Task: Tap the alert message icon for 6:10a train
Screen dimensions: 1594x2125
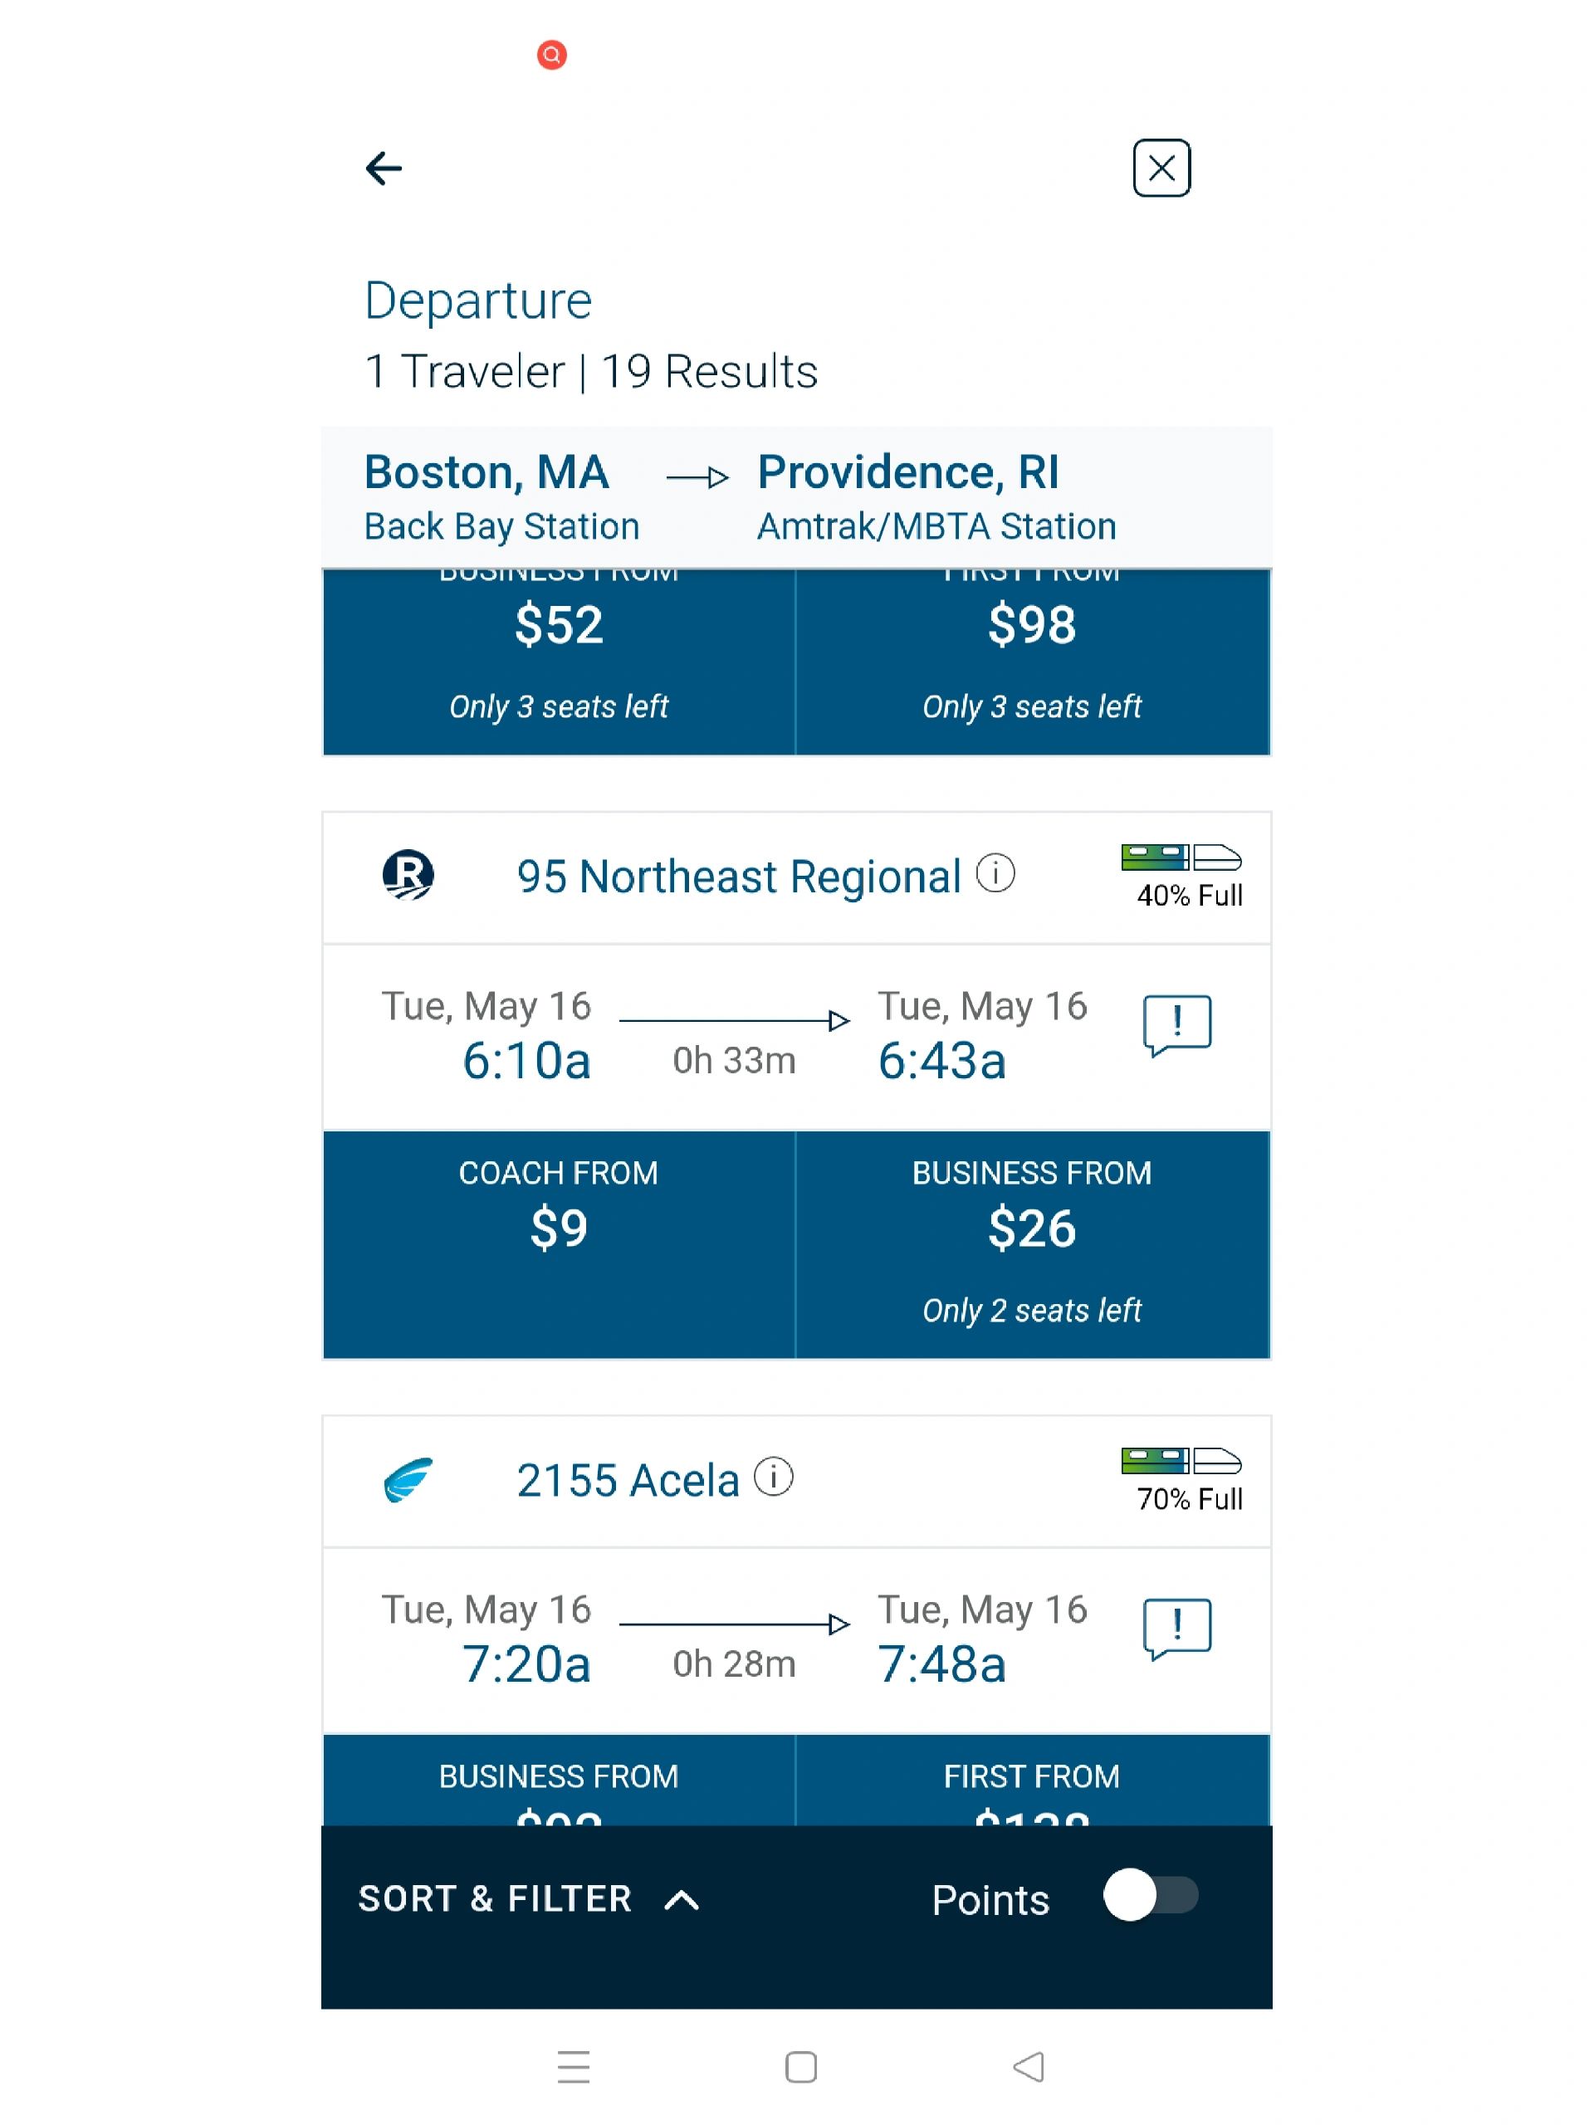Action: point(1176,1026)
